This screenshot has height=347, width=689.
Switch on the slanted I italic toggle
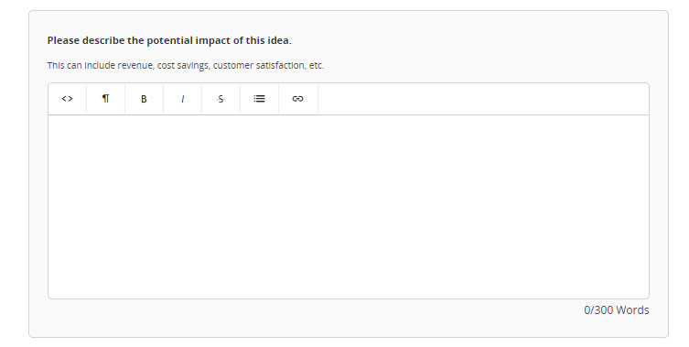(x=182, y=99)
